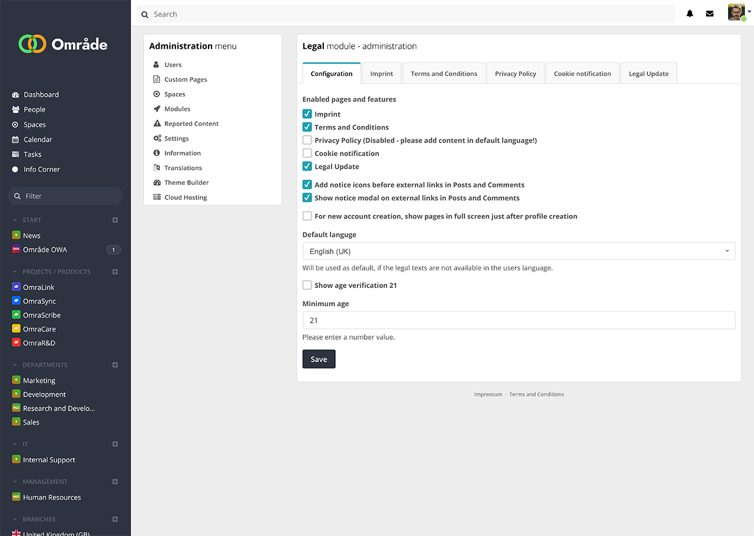
Task: Open Default language dropdown
Action: tap(518, 251)
